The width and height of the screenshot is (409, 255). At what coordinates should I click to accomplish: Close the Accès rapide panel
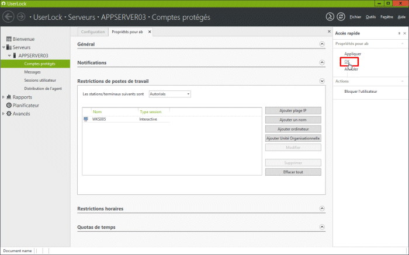click(x=404, y=33)
